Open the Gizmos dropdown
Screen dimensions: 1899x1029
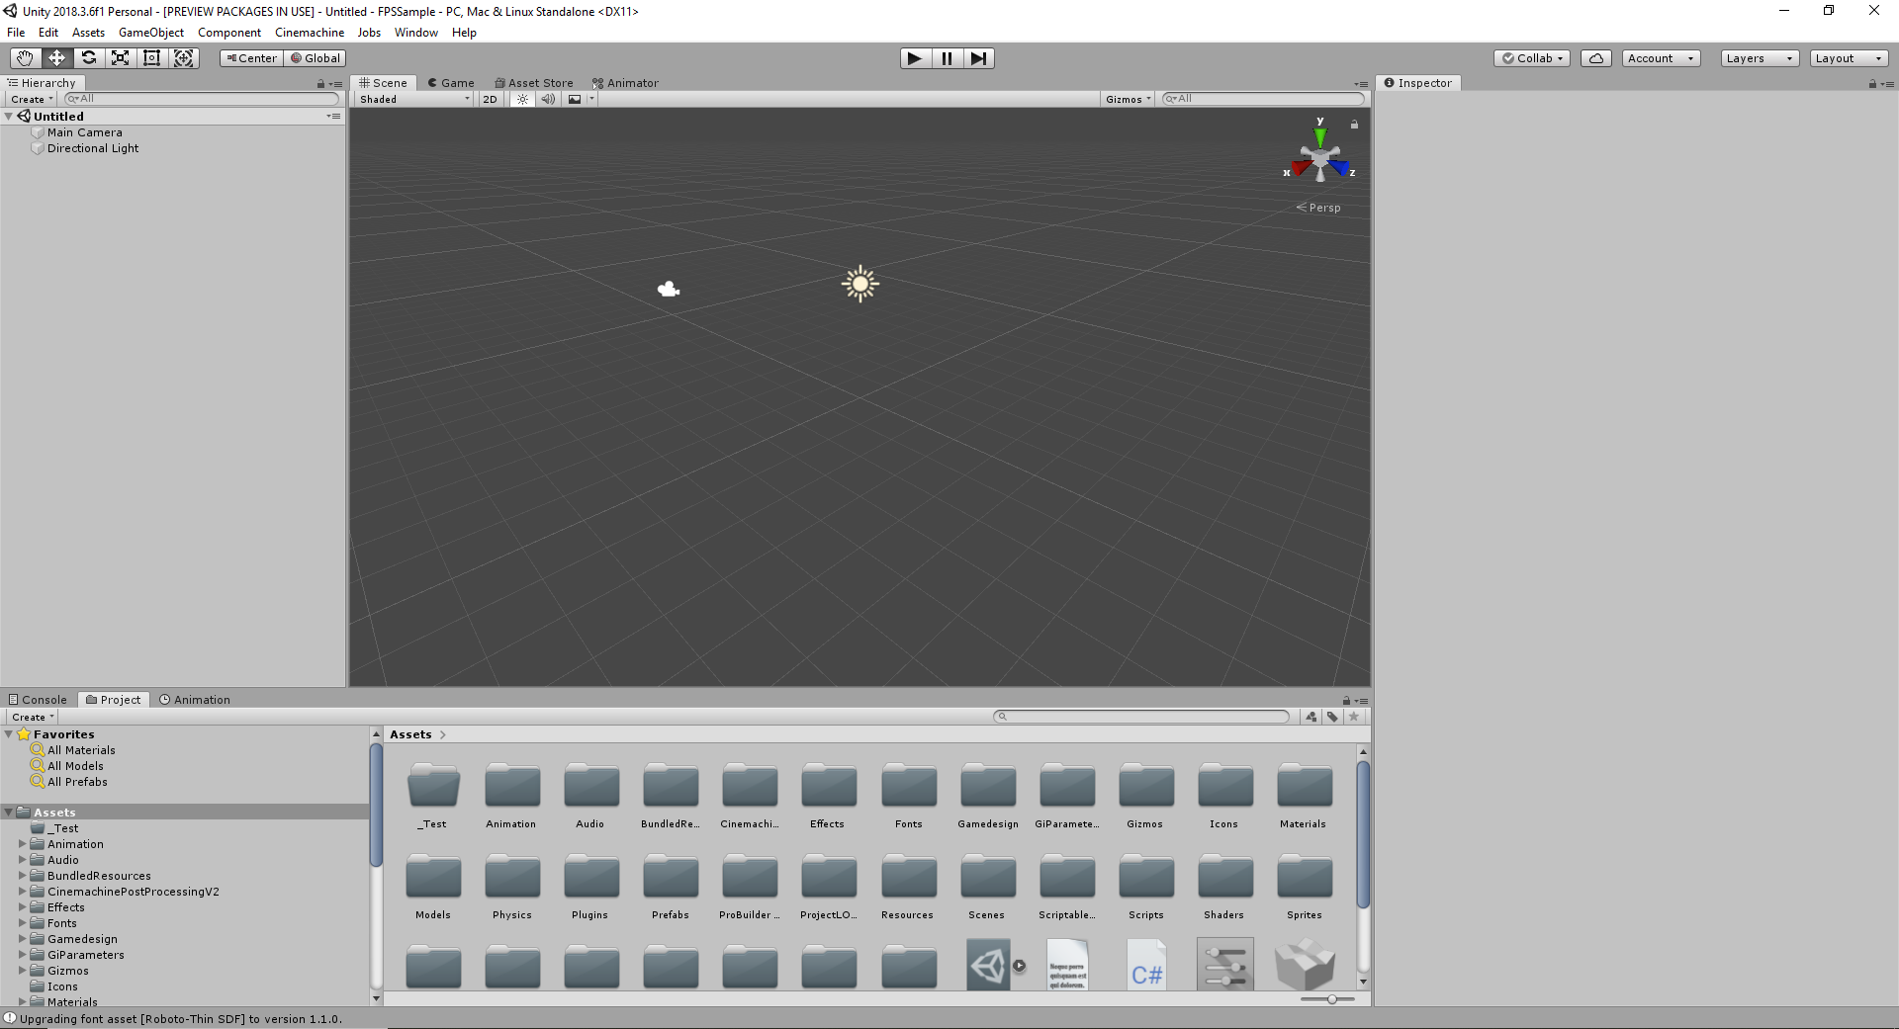(1129, 99)
